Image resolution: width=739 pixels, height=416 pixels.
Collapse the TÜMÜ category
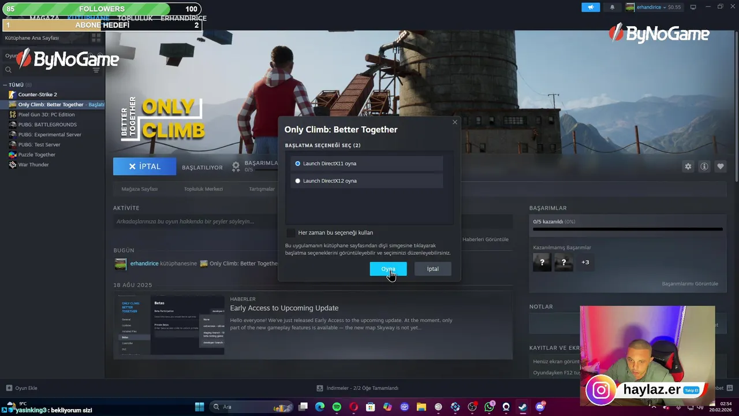(5, 85)
